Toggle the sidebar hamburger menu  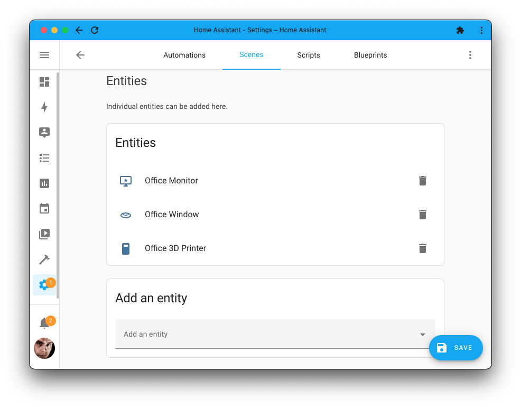click(x=44, y=55)
